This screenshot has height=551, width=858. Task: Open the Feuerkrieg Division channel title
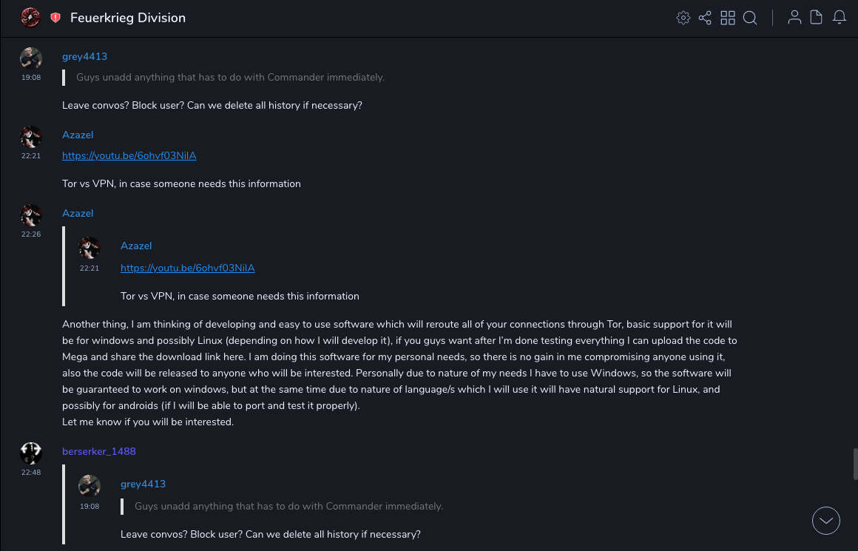[x=128, y=18]
